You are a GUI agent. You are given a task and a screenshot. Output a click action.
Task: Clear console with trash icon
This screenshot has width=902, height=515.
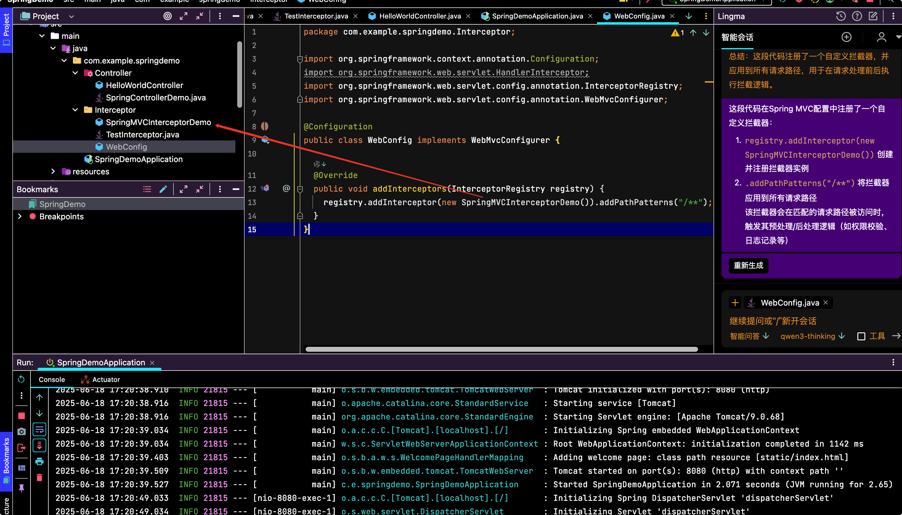click(39, 477)
